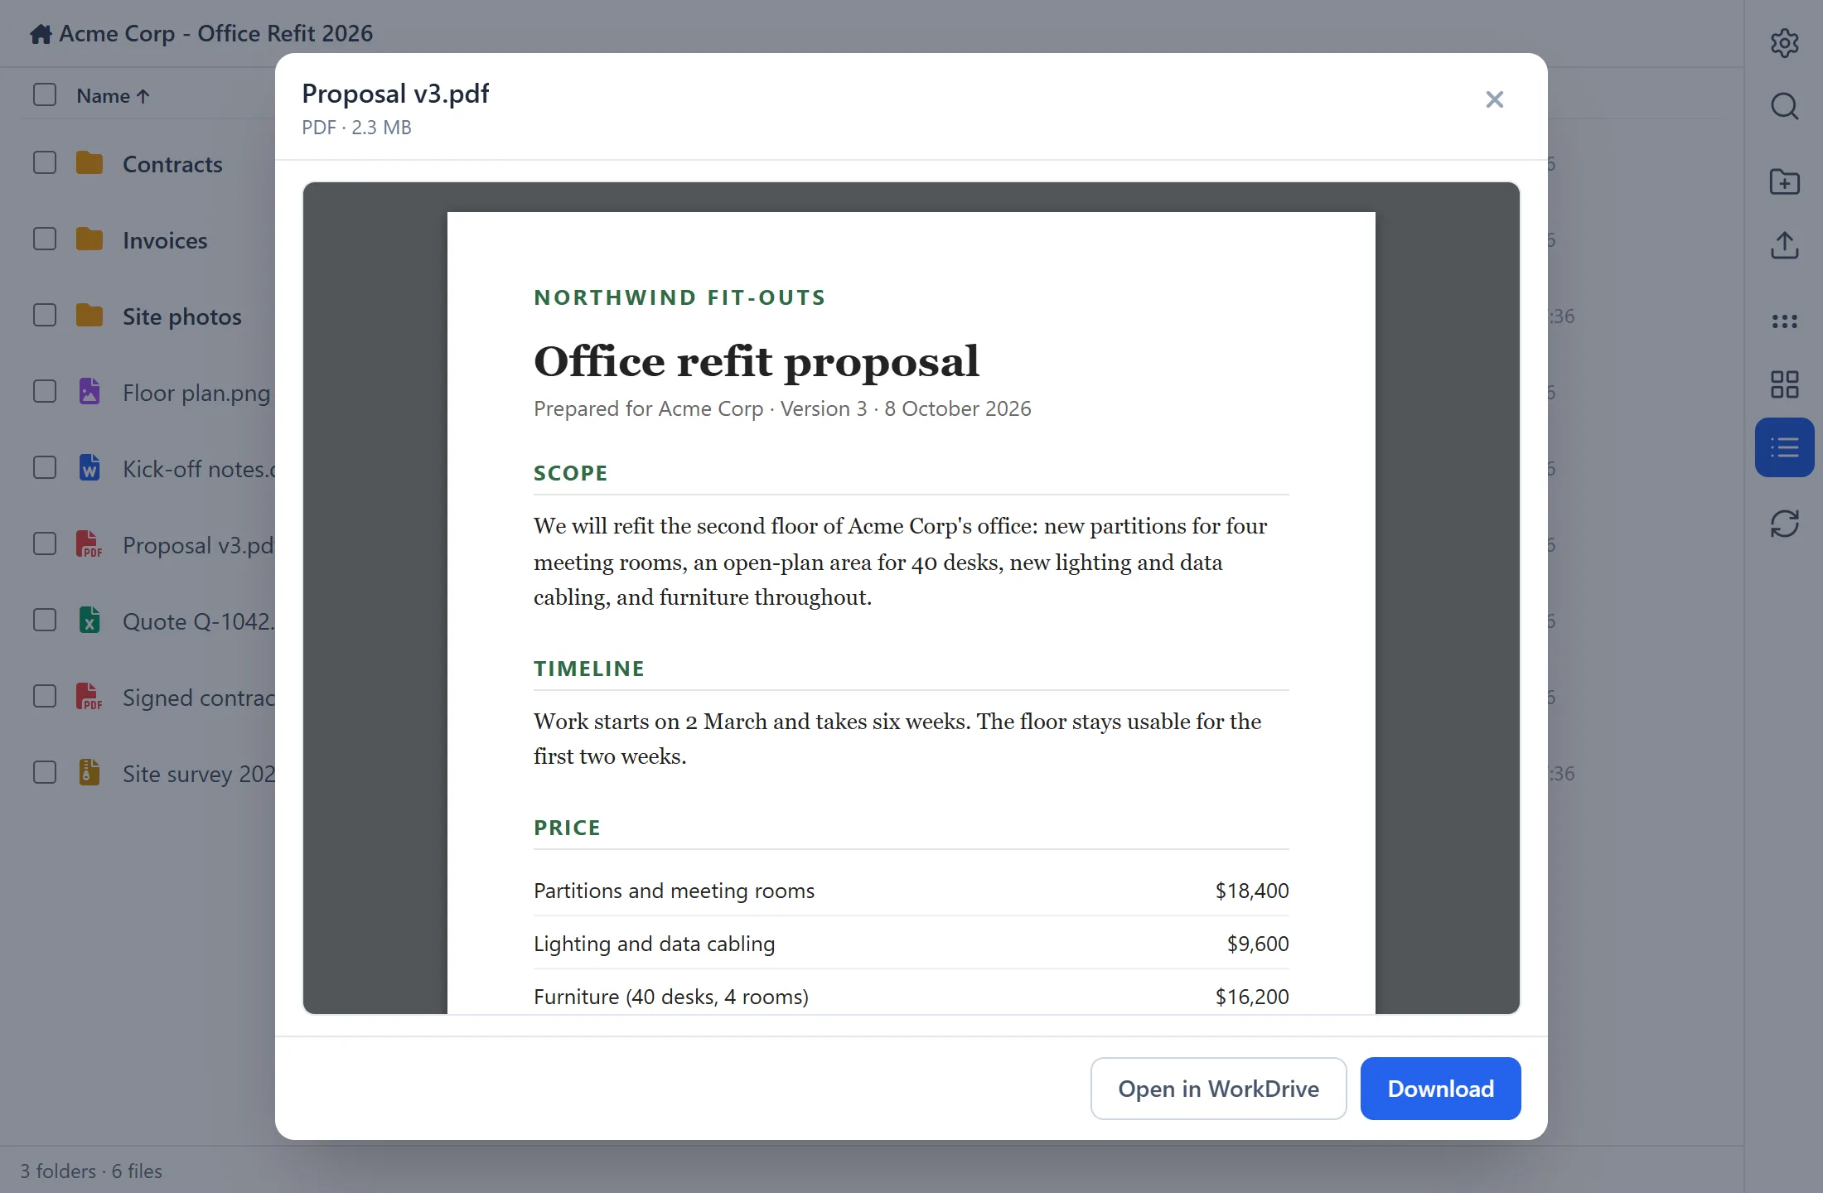This screenshot has height=1193, width=1823.
Task: Check the Signed contract checkbox
Action: 45,696
